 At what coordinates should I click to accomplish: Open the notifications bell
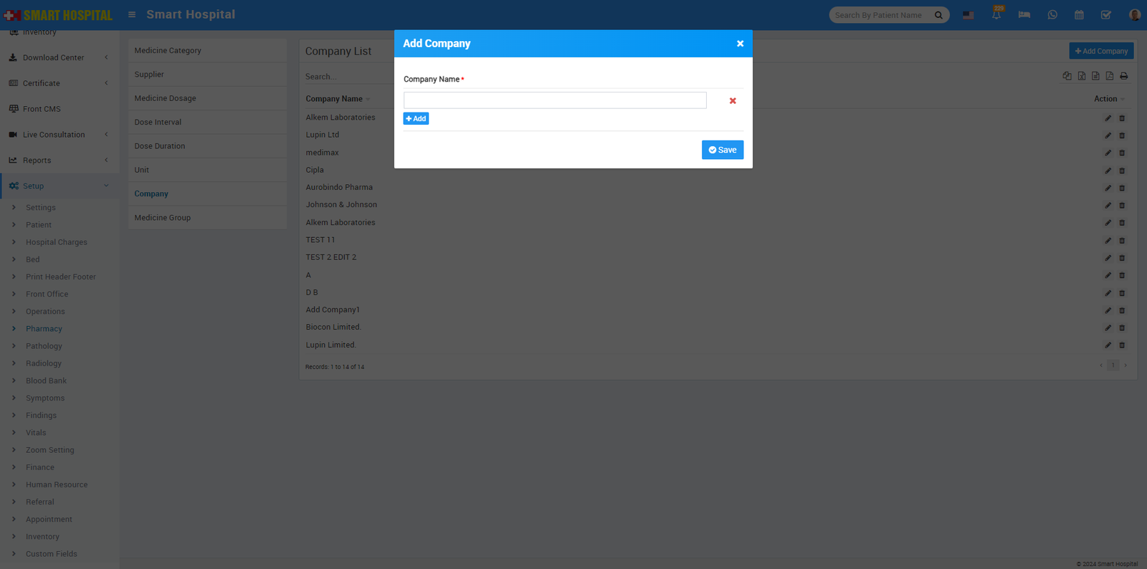[996, 15]
